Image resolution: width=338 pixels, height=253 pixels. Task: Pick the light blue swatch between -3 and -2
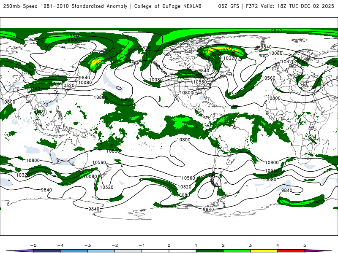click(101, 251)
